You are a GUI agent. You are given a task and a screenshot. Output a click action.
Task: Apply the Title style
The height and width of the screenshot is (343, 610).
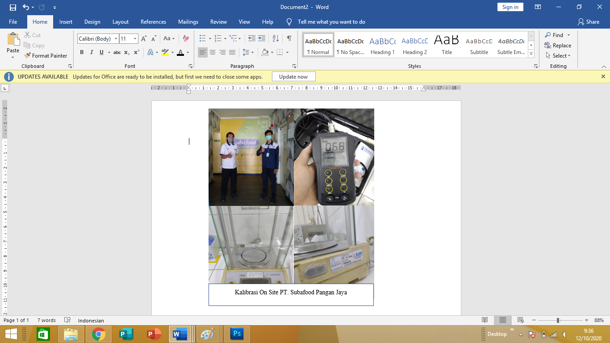[x=447, y=45]
